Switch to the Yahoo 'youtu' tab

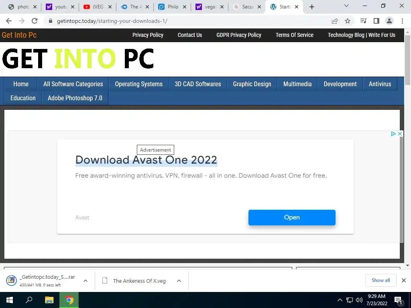pyautogui.click(x=60, y=7)
